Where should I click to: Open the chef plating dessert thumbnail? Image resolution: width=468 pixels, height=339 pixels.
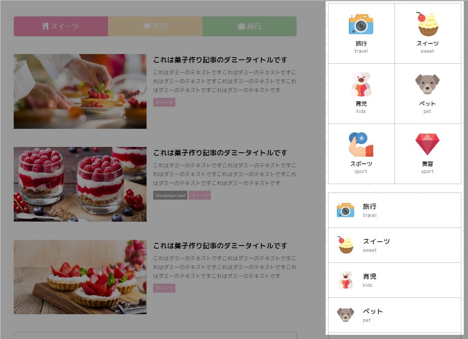click(x=80, y=91)
